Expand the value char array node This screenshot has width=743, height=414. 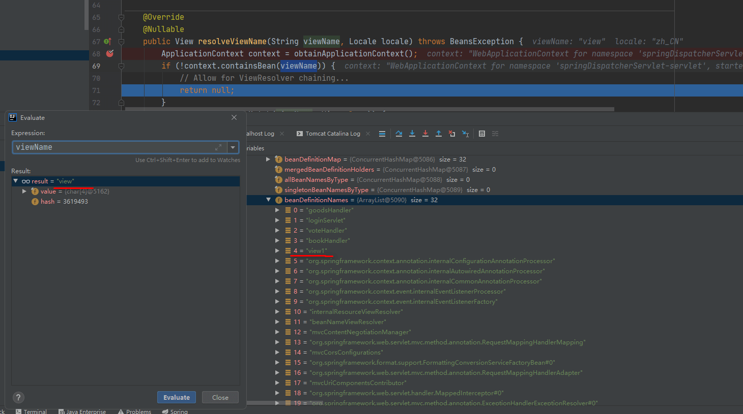[24, 192]
